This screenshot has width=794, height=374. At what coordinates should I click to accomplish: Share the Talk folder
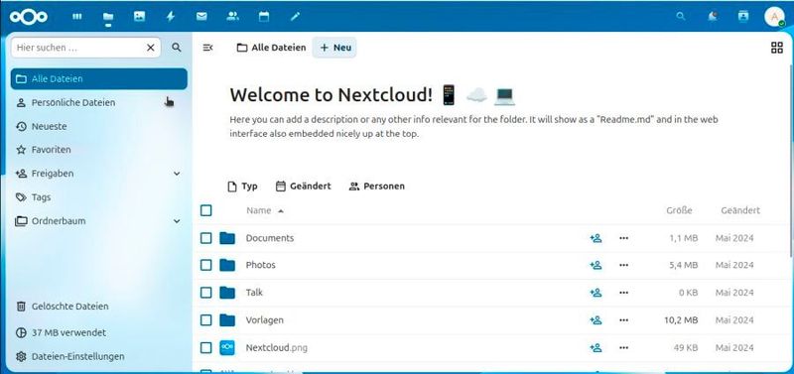(x=595, y=293)
